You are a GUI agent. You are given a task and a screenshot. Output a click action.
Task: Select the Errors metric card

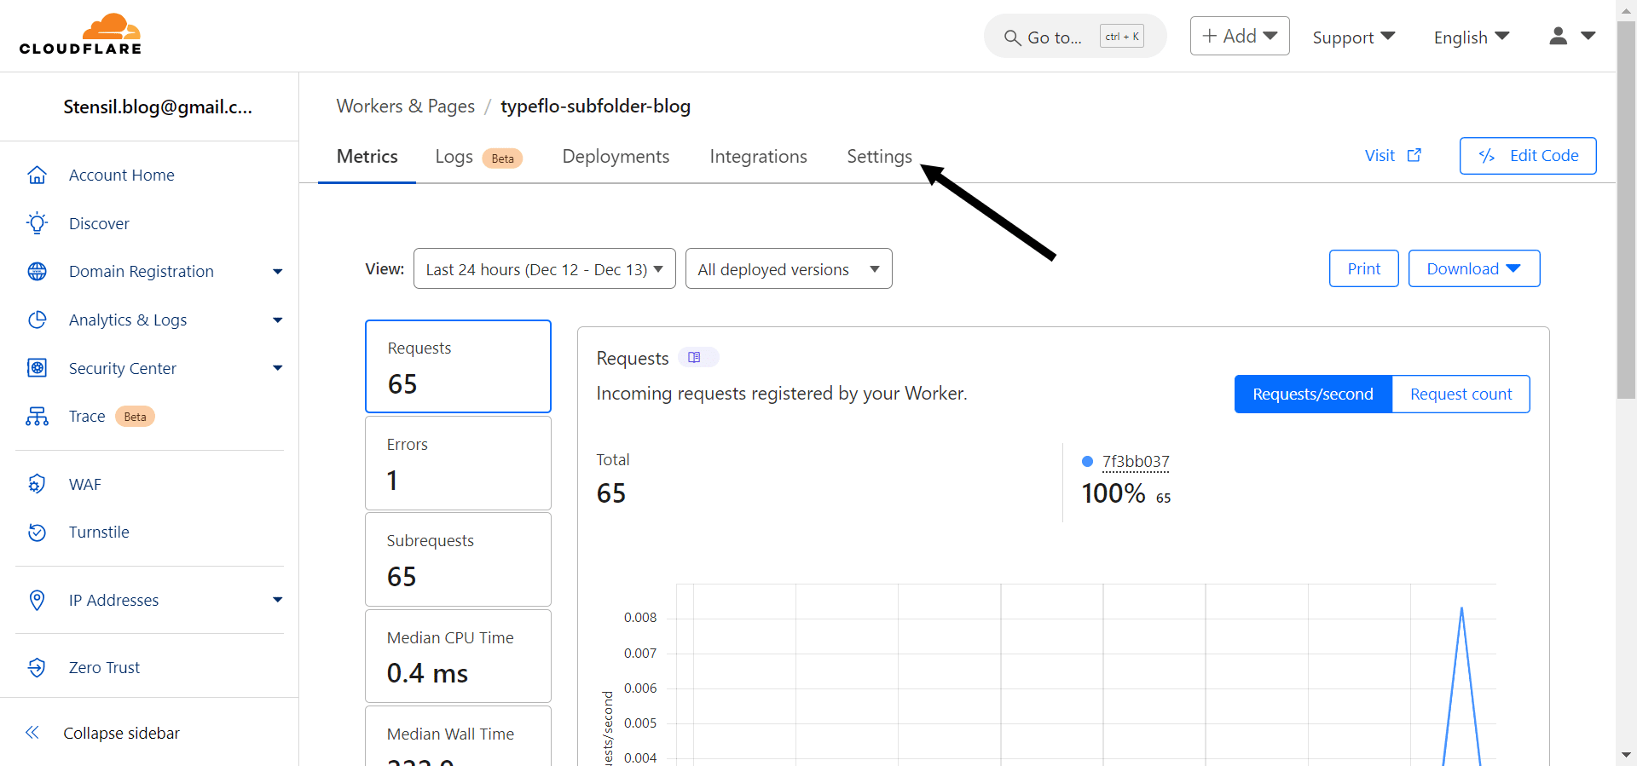point(458,463)
